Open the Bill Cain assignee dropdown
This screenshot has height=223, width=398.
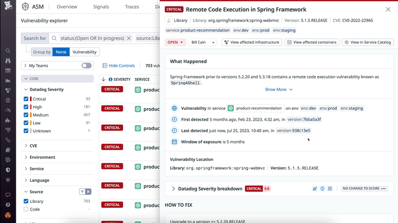(203, 42)
